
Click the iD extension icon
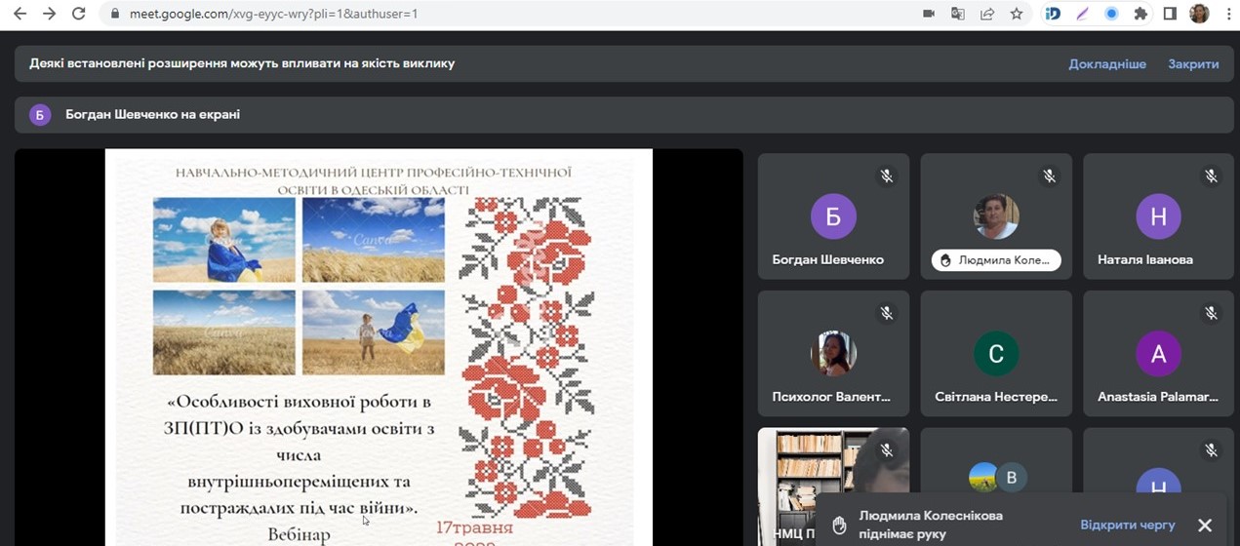click(x=1053, y=14)
